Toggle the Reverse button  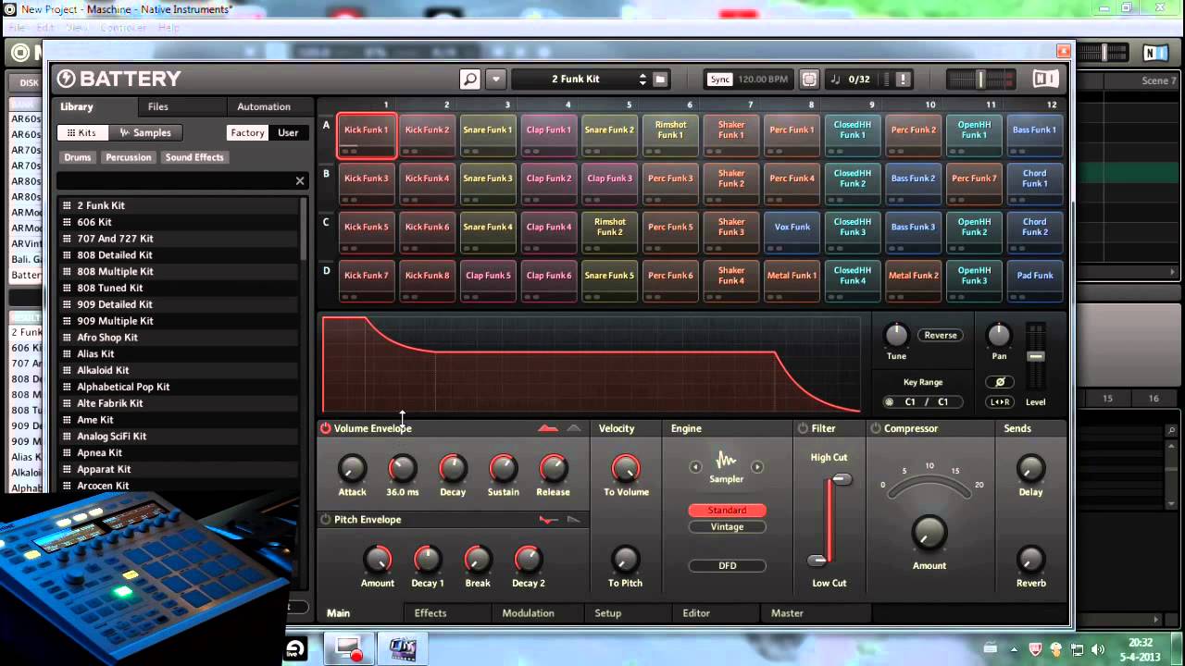940,335
